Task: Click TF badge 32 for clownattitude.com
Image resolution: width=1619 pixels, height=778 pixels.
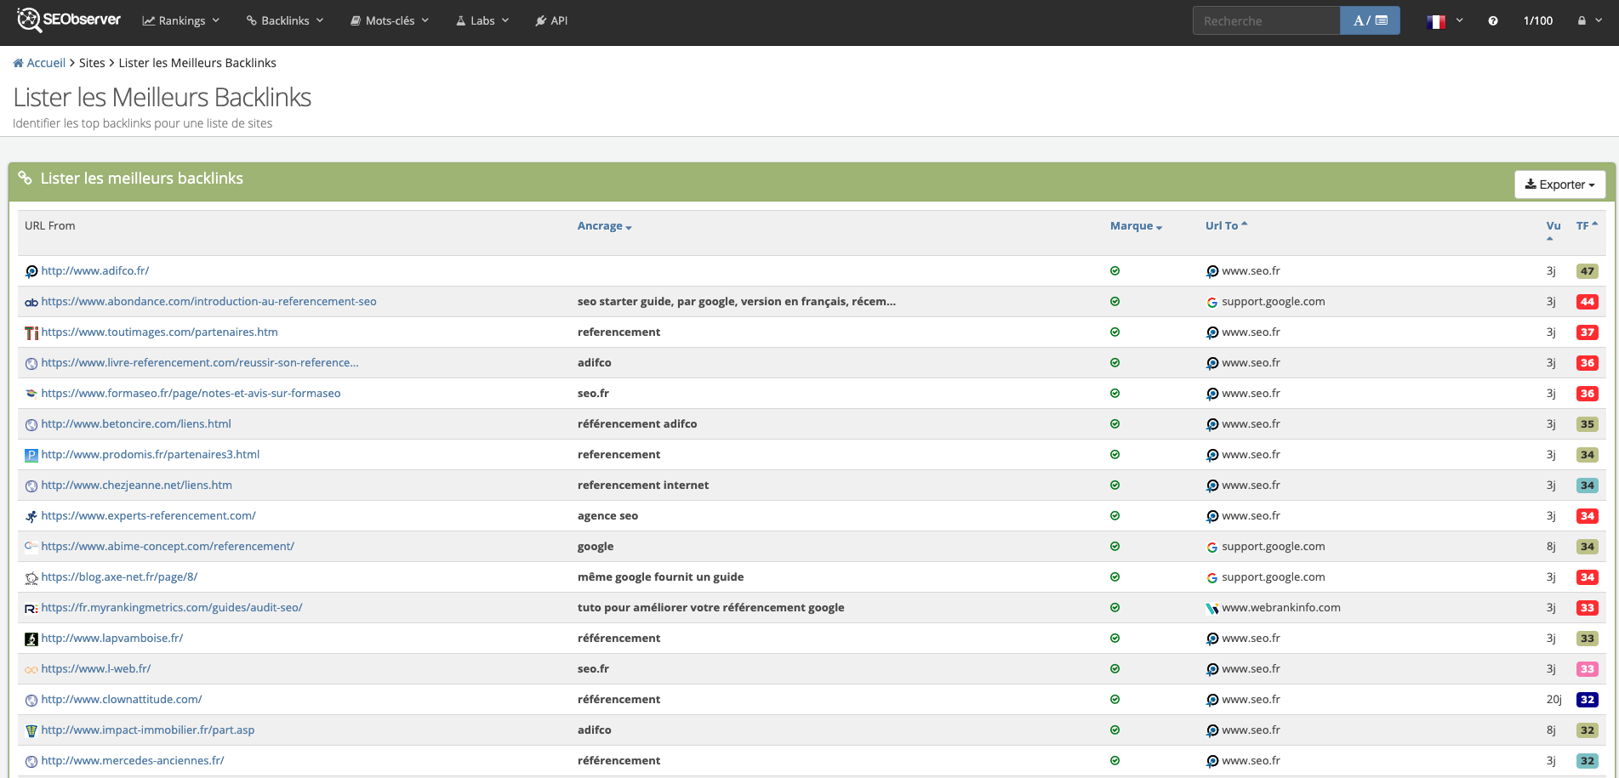Action: click(1587, 700)
